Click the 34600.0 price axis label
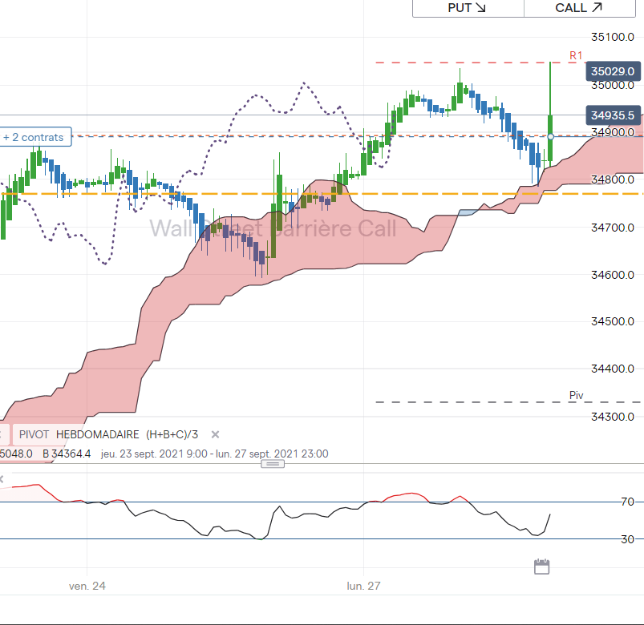 613,275
